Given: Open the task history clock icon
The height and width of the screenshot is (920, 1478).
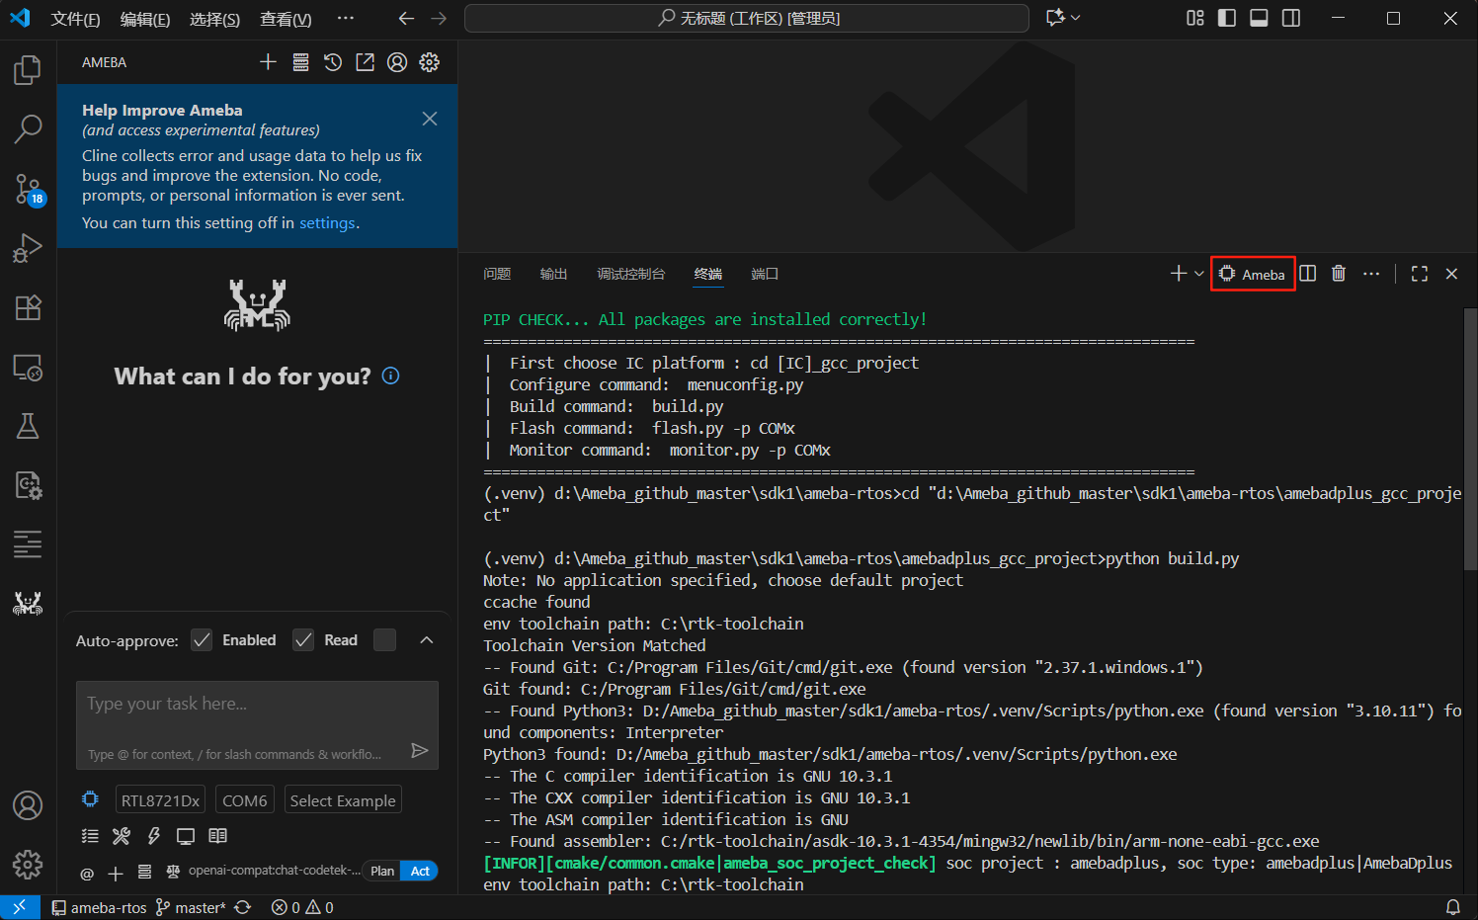Looking at the screenshot, I should point(333,62).
